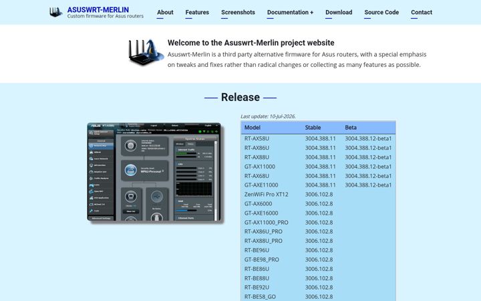Click the Stable column header

click(313, 128)
